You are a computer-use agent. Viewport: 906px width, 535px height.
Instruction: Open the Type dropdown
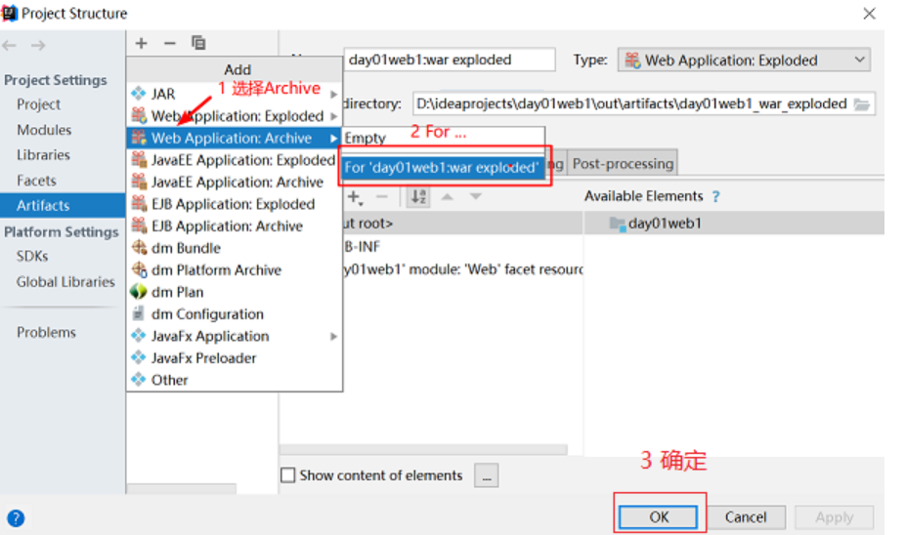(x=744, y=60)
